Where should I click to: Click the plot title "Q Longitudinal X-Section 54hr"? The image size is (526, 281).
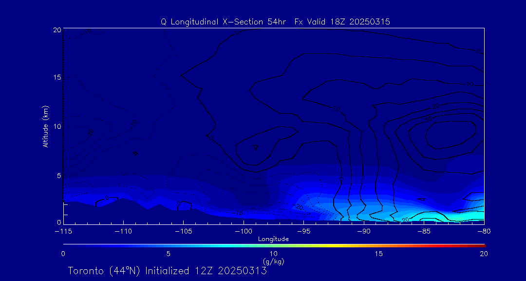[x=224, y=22]
